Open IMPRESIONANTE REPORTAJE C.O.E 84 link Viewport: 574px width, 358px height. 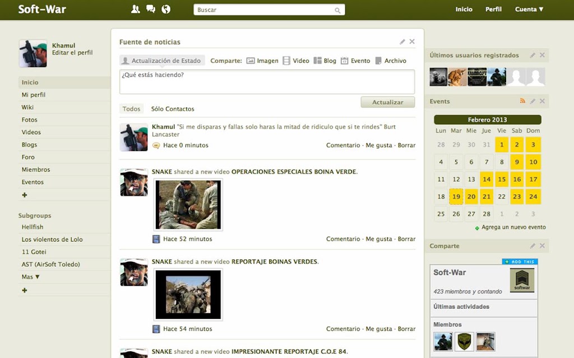[x=289, y=351]
